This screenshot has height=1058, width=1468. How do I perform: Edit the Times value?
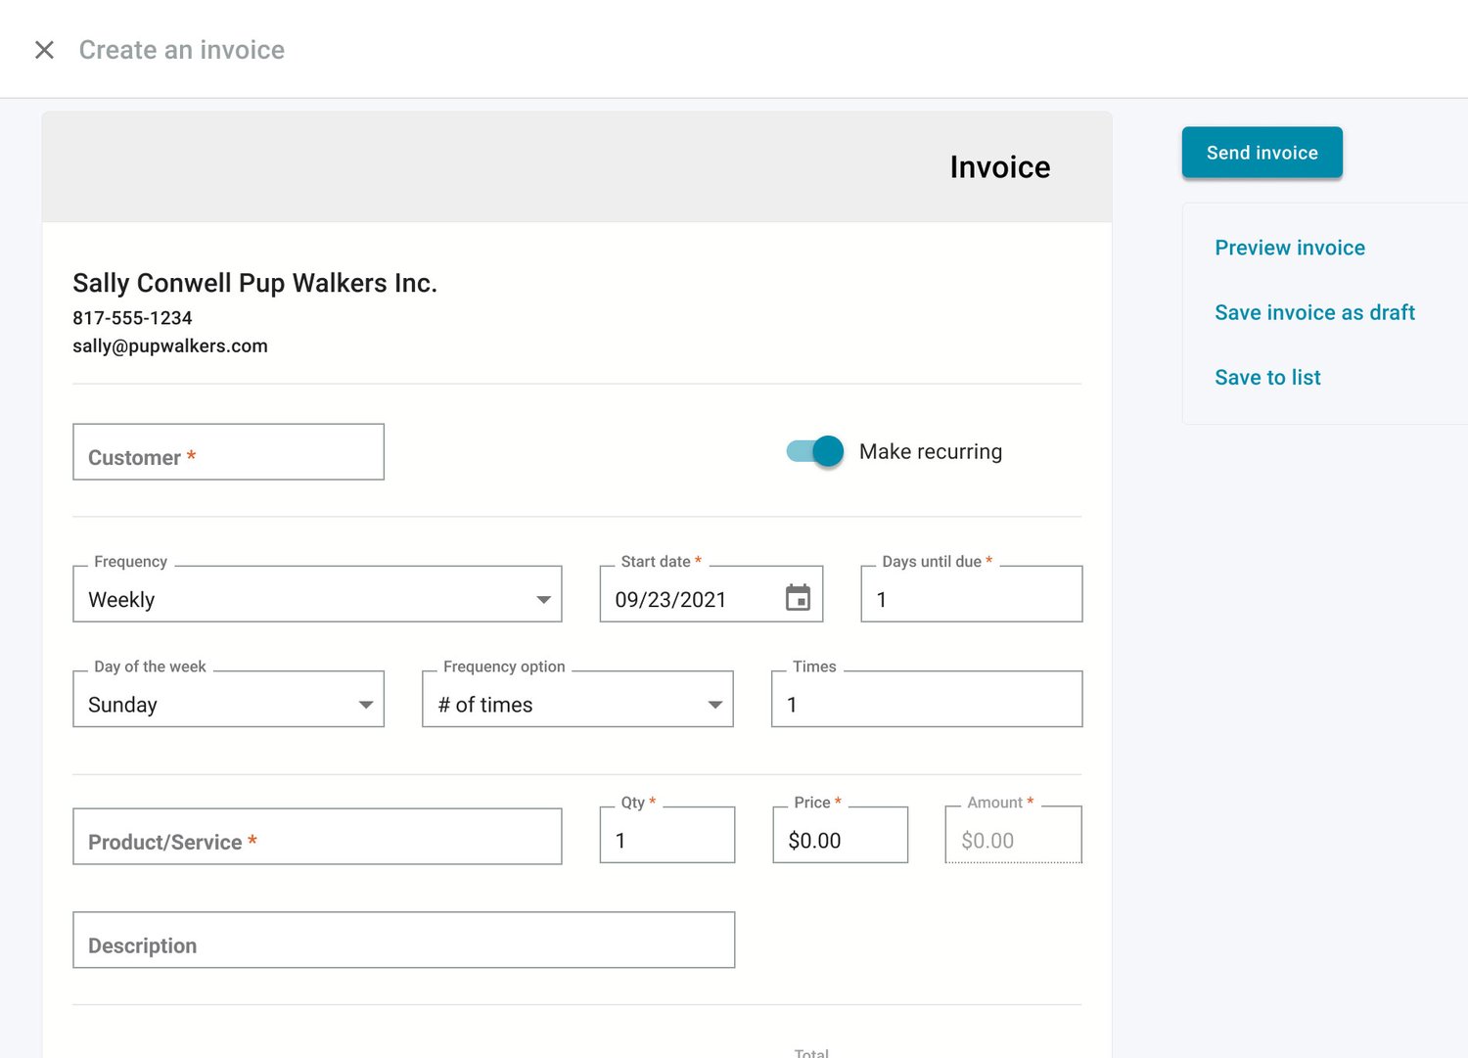(x=925, y=703)
